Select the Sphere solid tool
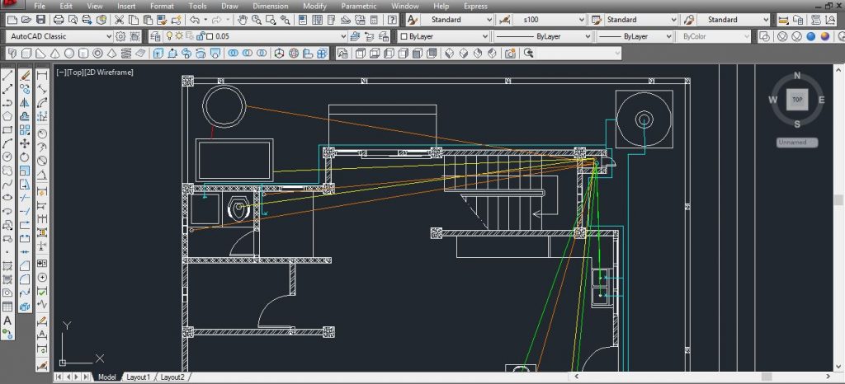The height and width of the screenshot is (384, 845). [x=69, y=54]
